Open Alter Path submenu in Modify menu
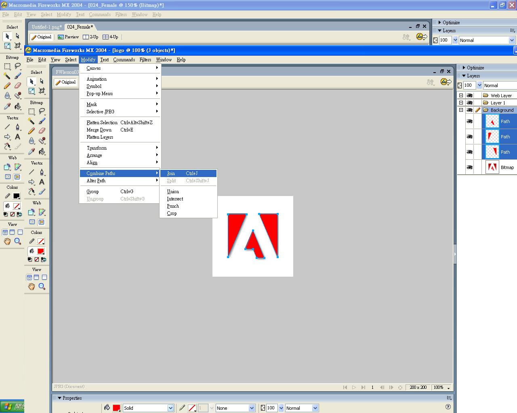The image size is (517, 413). click(x=120, y=181)
